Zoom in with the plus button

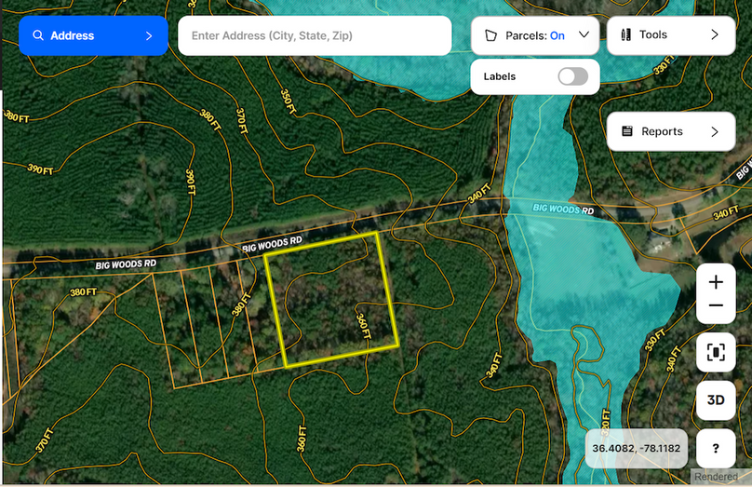click(716, 282)
